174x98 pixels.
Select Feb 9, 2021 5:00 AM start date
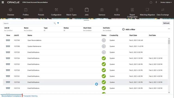[x=136, y=40]
